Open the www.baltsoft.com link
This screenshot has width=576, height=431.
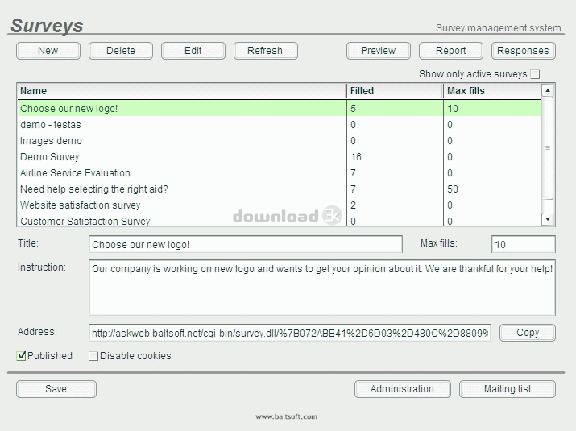click(287, 416)
